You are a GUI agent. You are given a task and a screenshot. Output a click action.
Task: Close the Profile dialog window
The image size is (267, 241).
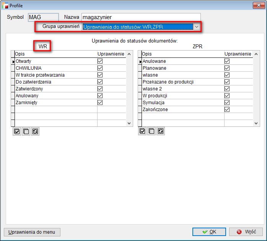pyautogui.click(x=257, y=5)
